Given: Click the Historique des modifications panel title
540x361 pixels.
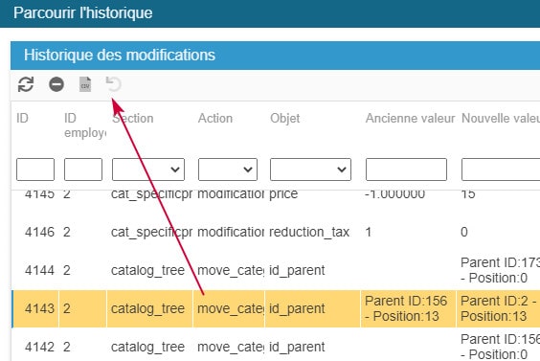Looking at the screenshot, I should [x=120, y=56].
